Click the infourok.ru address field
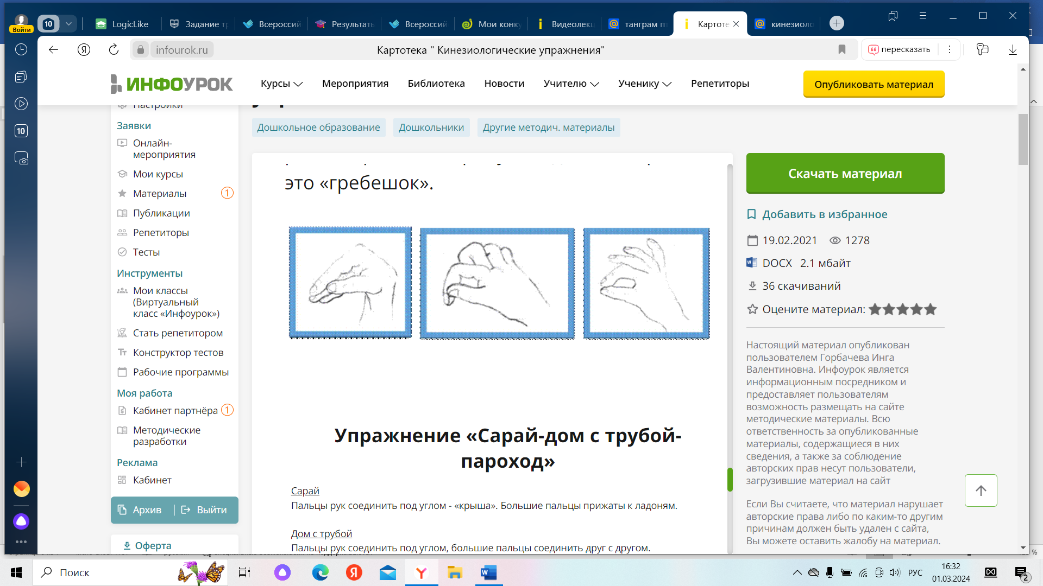 tap(181, 50)
